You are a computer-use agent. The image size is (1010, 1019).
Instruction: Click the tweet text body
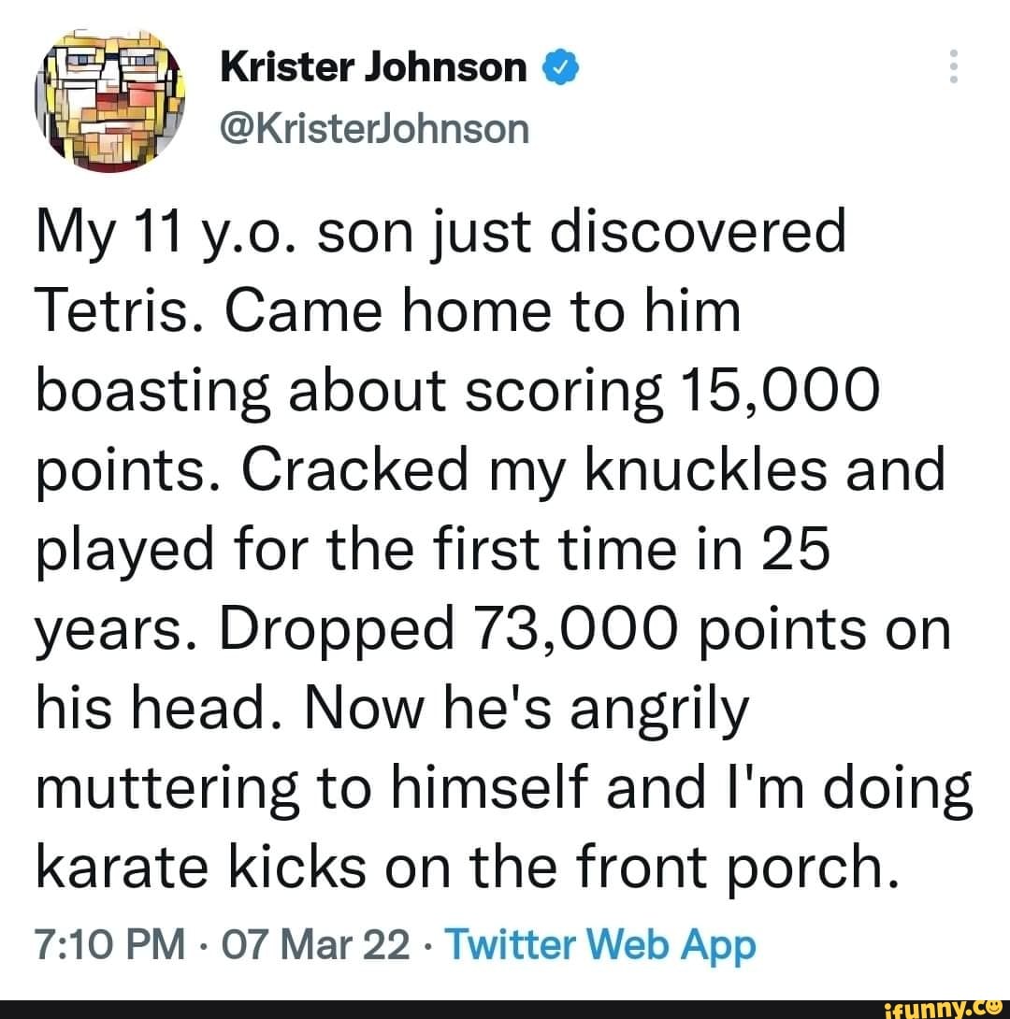click(486, 547)
